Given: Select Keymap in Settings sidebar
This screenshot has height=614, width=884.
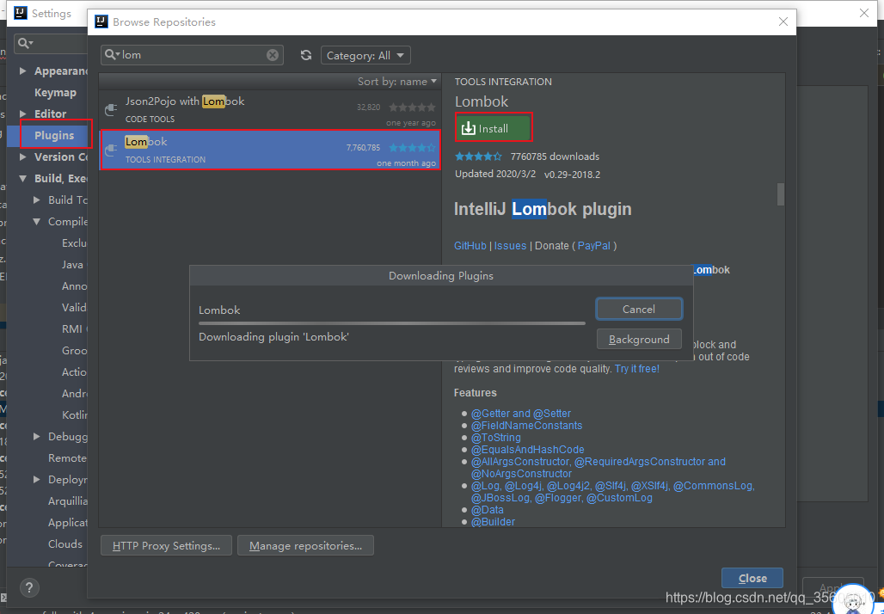Looking at the screenshot, I should tap(55, 93).
